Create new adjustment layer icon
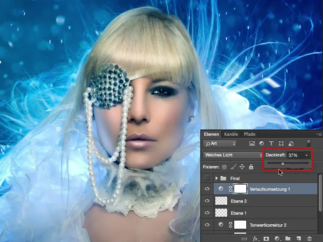Viewport: 323px width, 242px height. click(277, 239)
